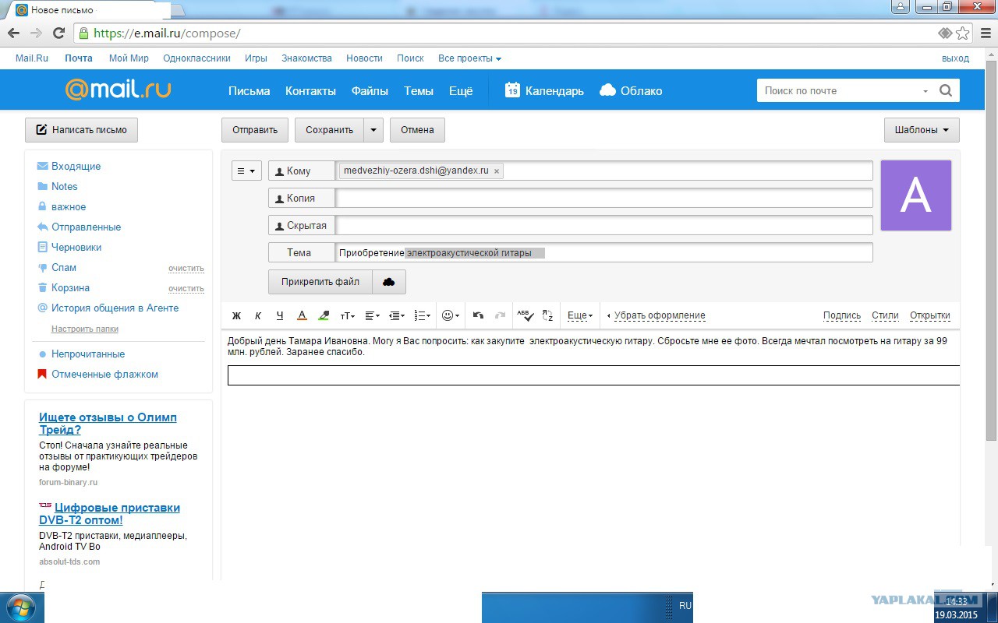998x623 pixels.
Task: Open Облако
Action: click(x=631, y=90)
